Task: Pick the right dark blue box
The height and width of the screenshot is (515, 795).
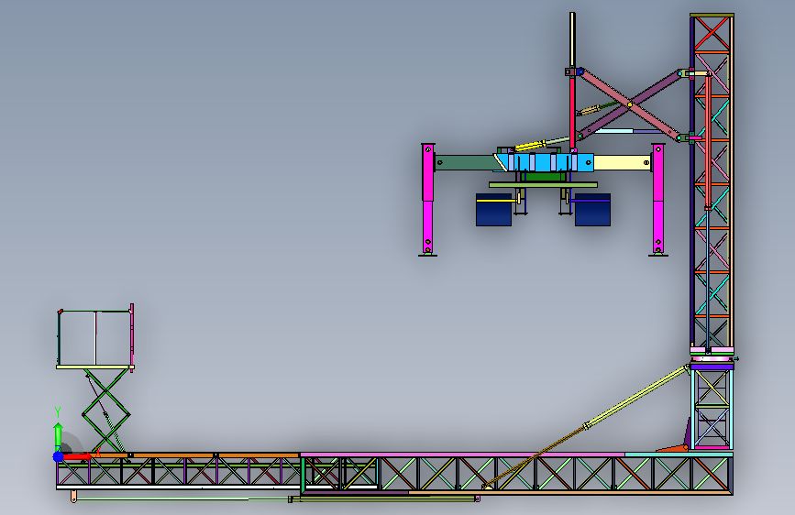Action: [x=592, y=209]
